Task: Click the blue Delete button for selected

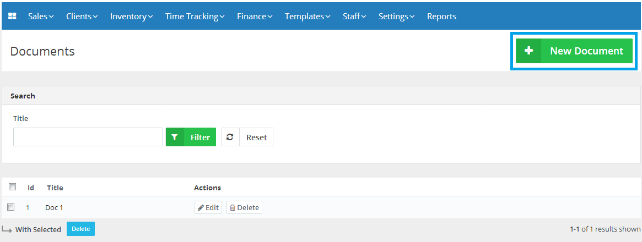Action: 80,229
